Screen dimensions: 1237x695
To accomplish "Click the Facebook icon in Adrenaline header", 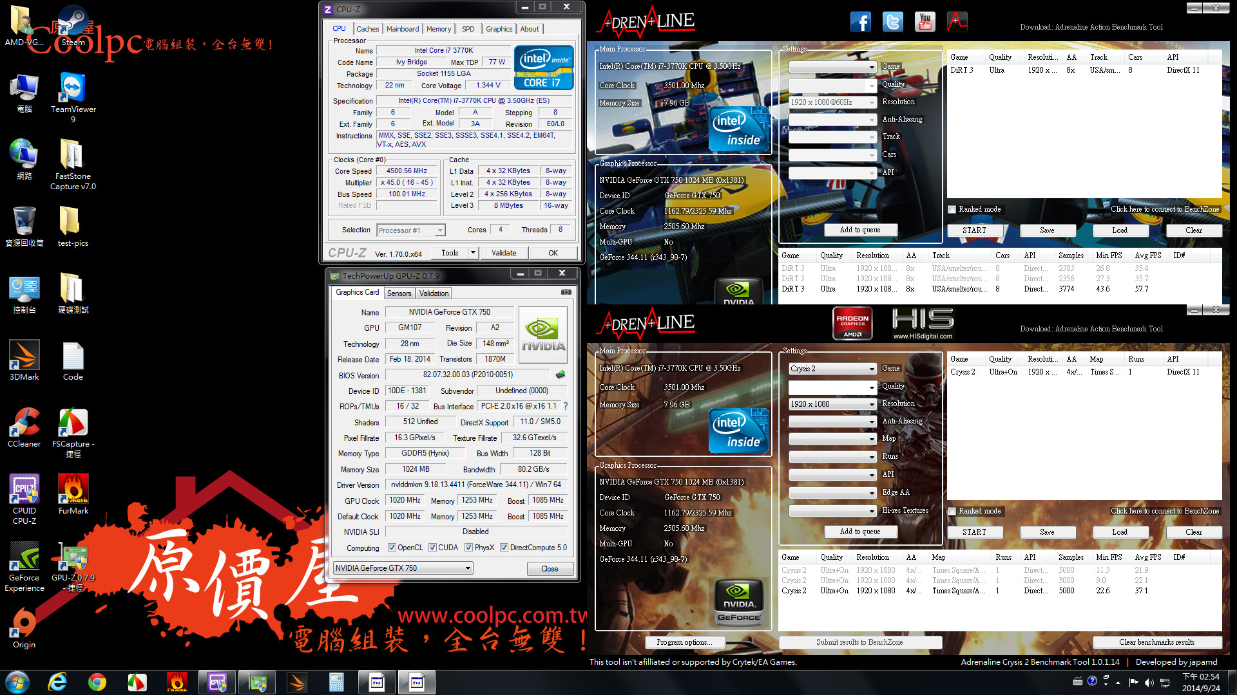I will pos(860,22).
